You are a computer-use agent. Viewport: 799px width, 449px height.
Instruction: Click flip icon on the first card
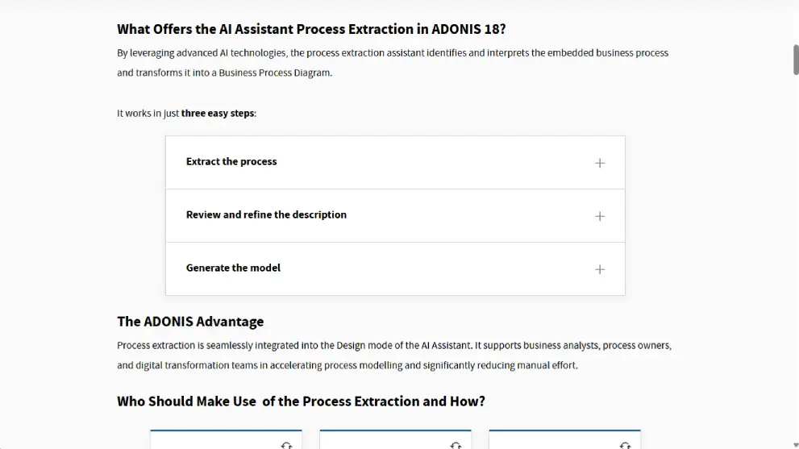coord(286,445)
